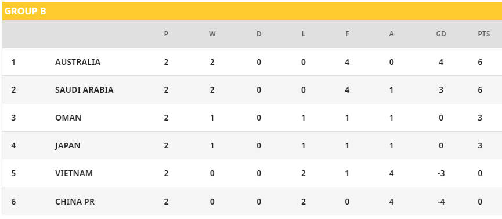Select the D column header
The height and width of the screenshot is (219, 502).
click(x=259, y=34)
